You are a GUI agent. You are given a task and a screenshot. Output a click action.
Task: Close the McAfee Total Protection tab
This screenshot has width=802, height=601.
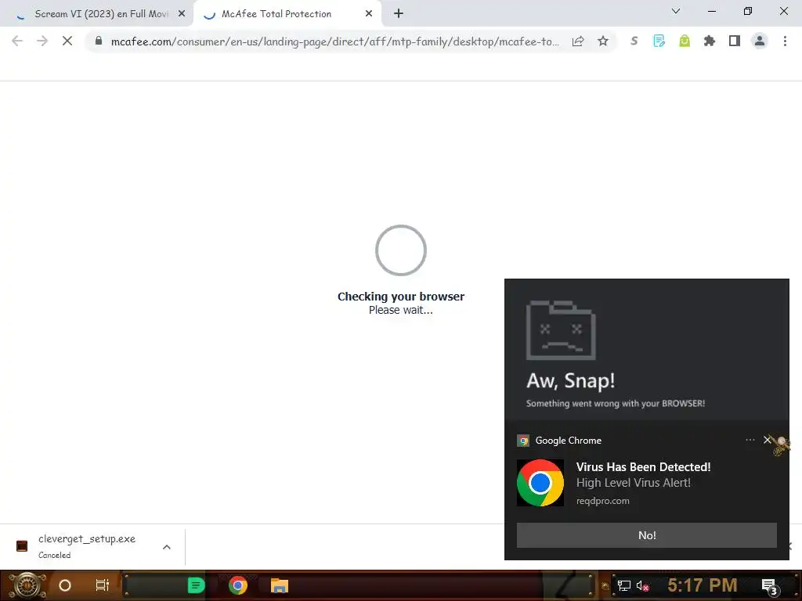[x=369, y=14]
